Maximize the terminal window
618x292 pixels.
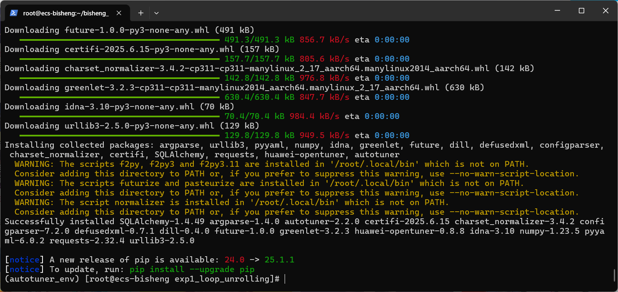pos(581,11)
